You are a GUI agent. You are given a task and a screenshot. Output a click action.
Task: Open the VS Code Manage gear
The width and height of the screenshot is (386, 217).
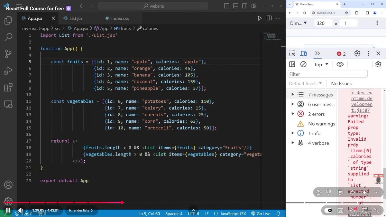(8, 201)
